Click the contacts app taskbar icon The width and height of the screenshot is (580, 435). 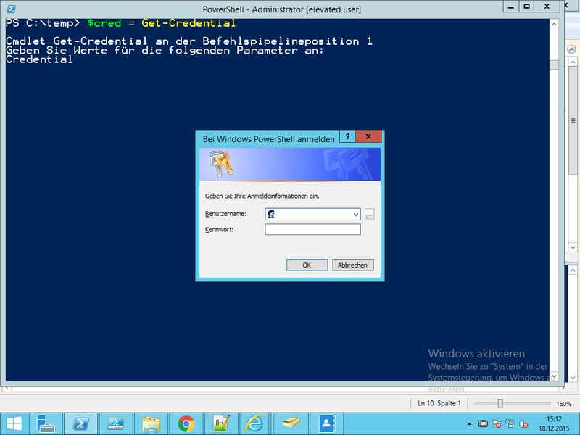(327, 424)
